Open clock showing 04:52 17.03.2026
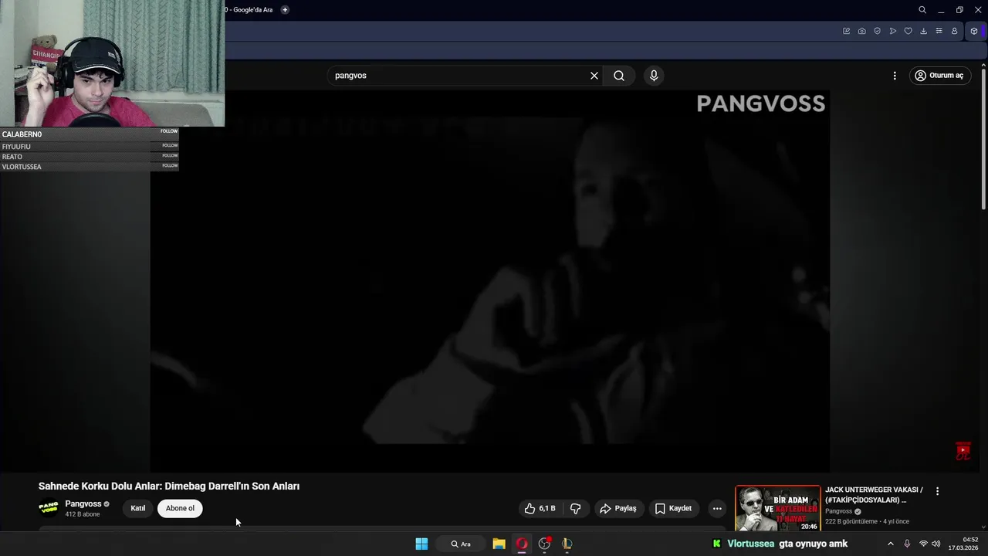This screenshot has width=988, height=556. pyautogui.click(x=963, y=544)
